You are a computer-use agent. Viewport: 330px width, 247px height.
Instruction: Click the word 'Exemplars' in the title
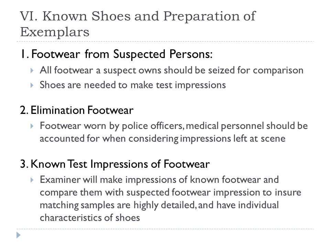pyautogui.click(x=55, y=32)
